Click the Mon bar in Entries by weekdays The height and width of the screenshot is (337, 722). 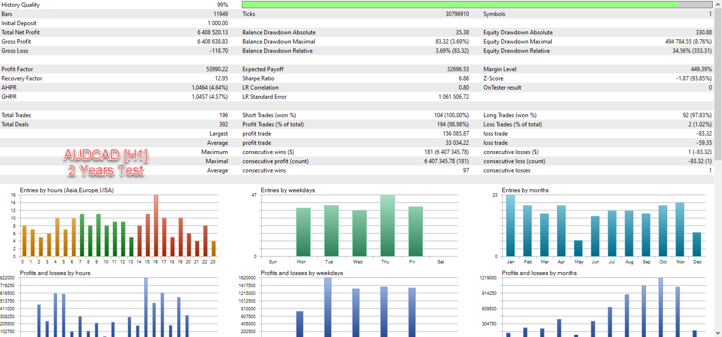point(303,232)
